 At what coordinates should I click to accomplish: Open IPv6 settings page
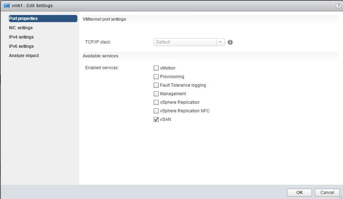tap(21, 46)
